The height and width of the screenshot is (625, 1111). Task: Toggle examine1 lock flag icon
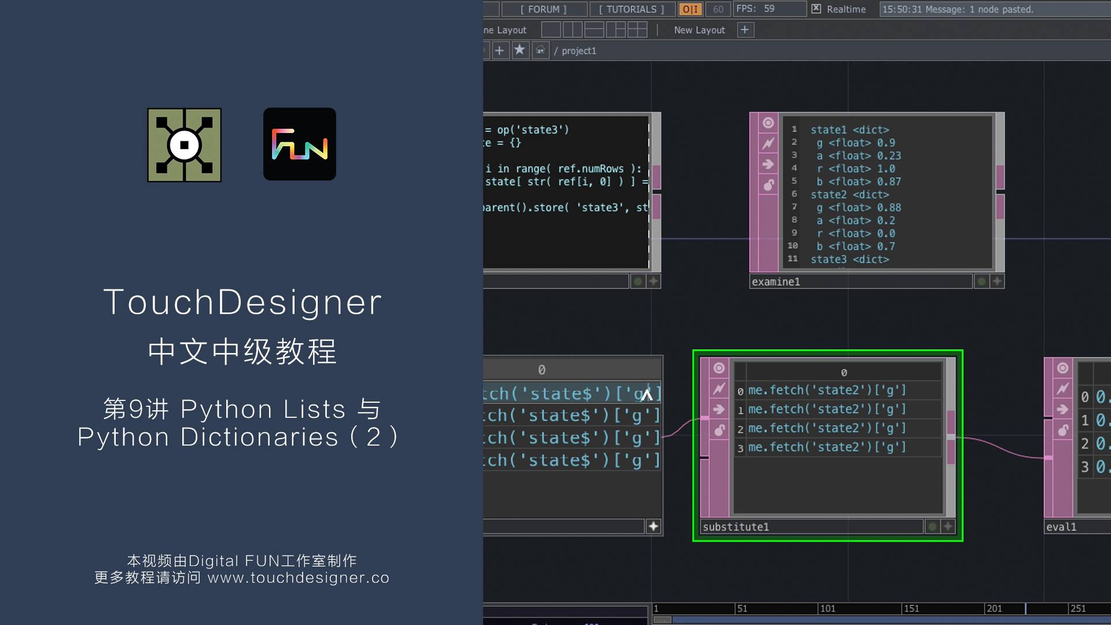click(768, 185)
